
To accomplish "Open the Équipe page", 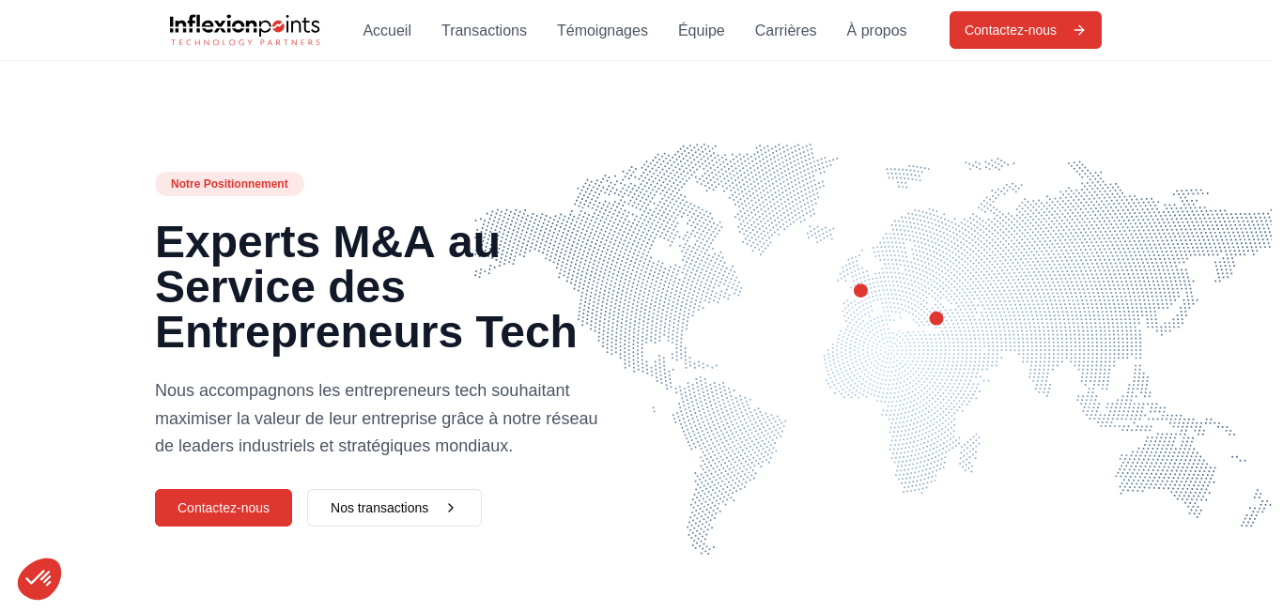I will (x=702, y=31).
